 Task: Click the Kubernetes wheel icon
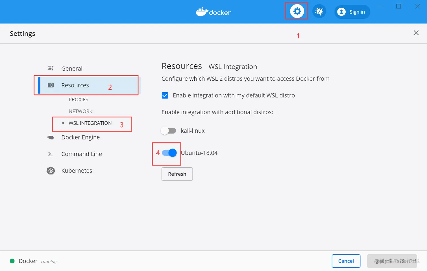[51, 171]
